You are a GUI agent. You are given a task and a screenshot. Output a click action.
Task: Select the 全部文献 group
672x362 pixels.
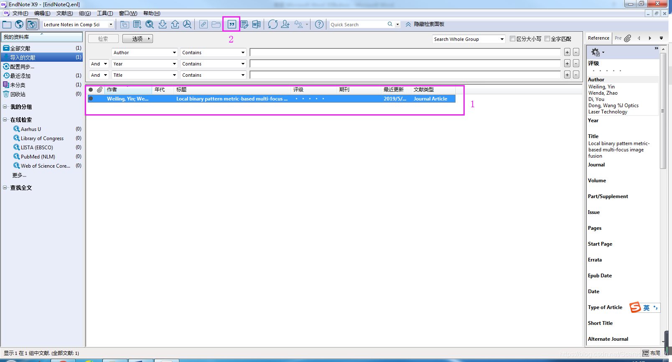coord(42,48)
